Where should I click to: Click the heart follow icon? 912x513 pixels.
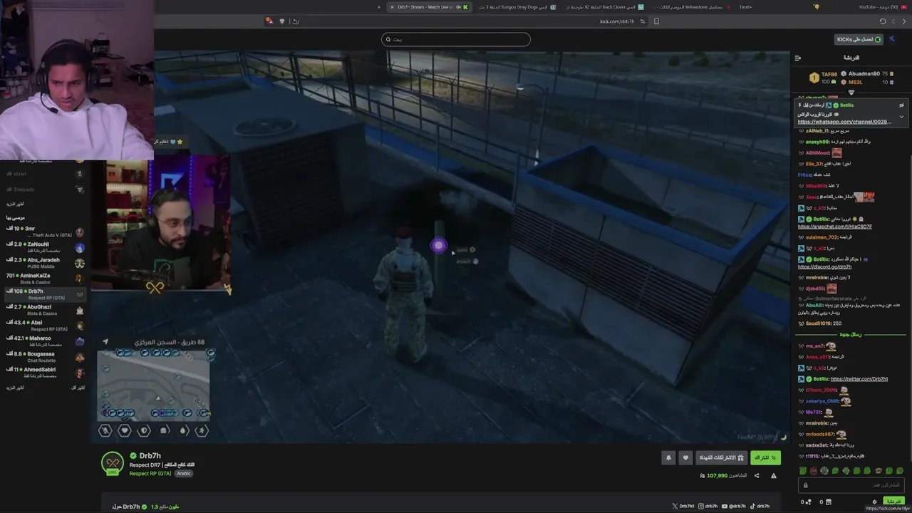point(685,457)
